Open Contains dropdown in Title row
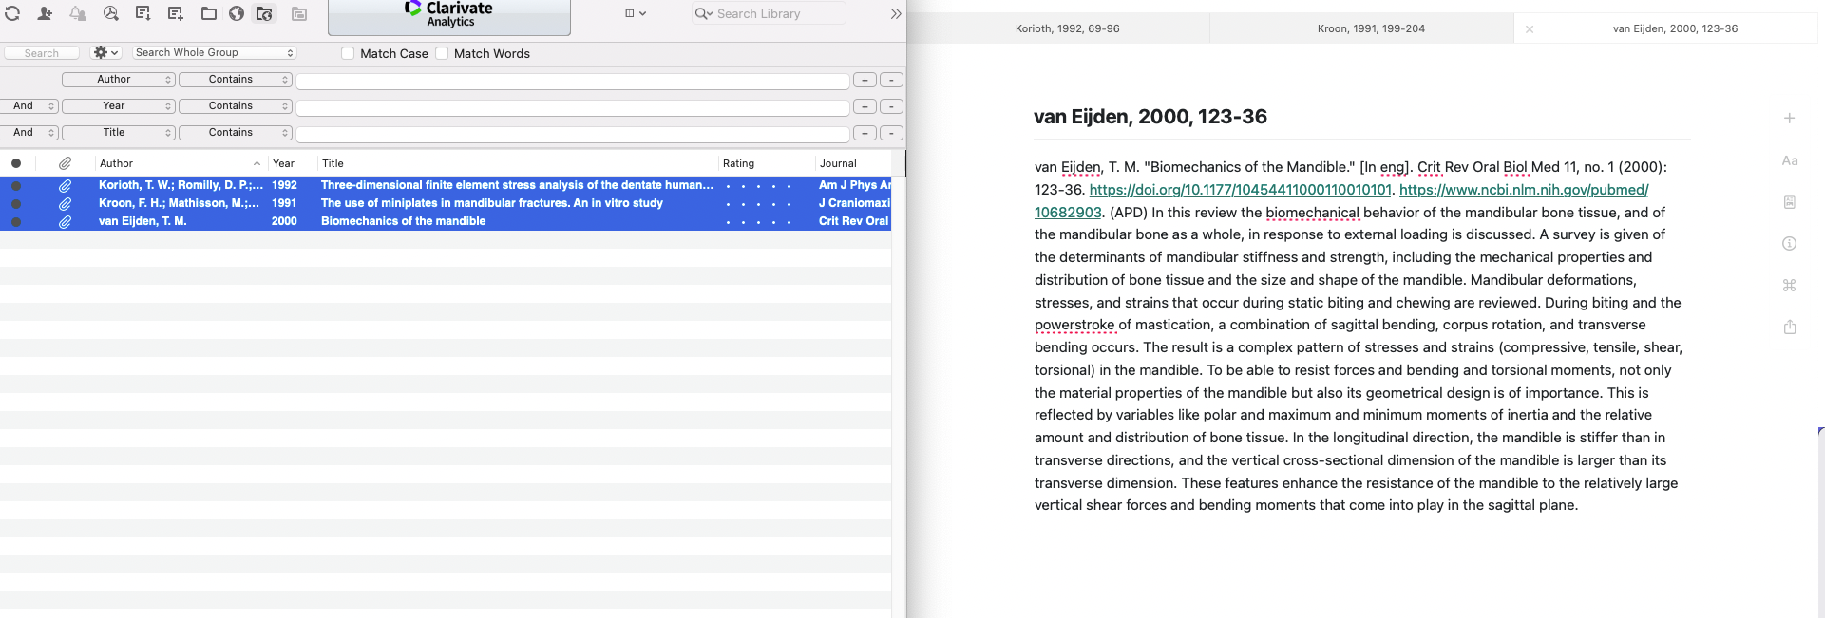The width and height of the screenshot is (1825, 618). [x=236, y=133]
